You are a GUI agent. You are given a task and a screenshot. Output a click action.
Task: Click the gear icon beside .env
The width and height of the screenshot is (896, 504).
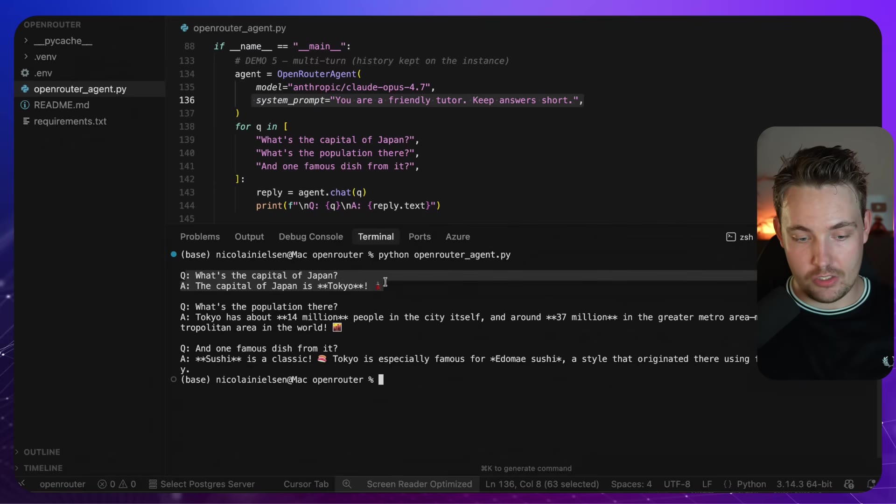click(25, 73)
